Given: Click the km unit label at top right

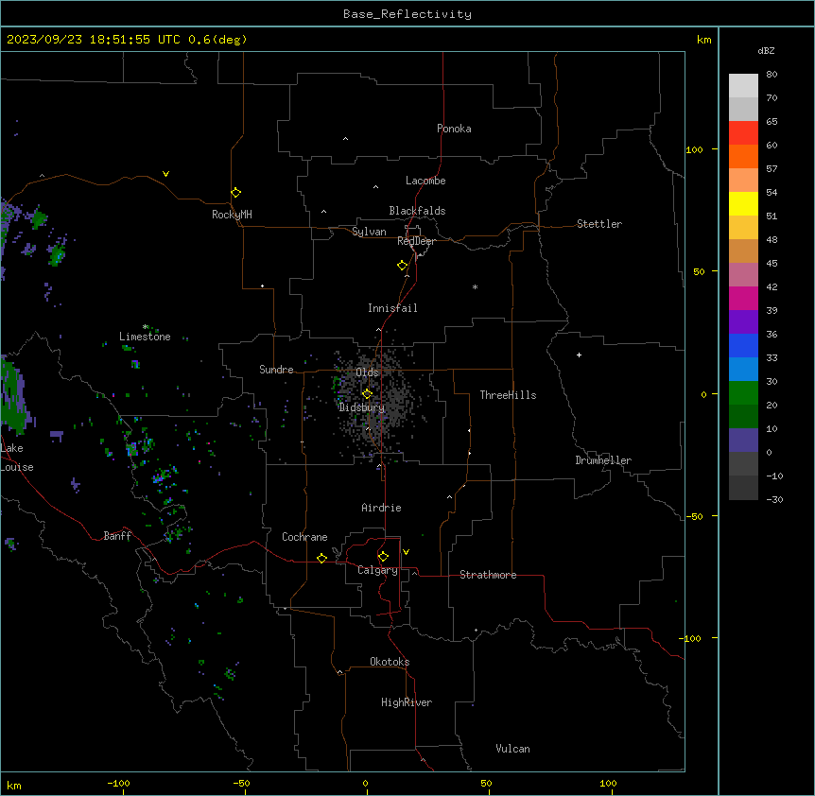Looking at the screenshot, I should (703, 40).
